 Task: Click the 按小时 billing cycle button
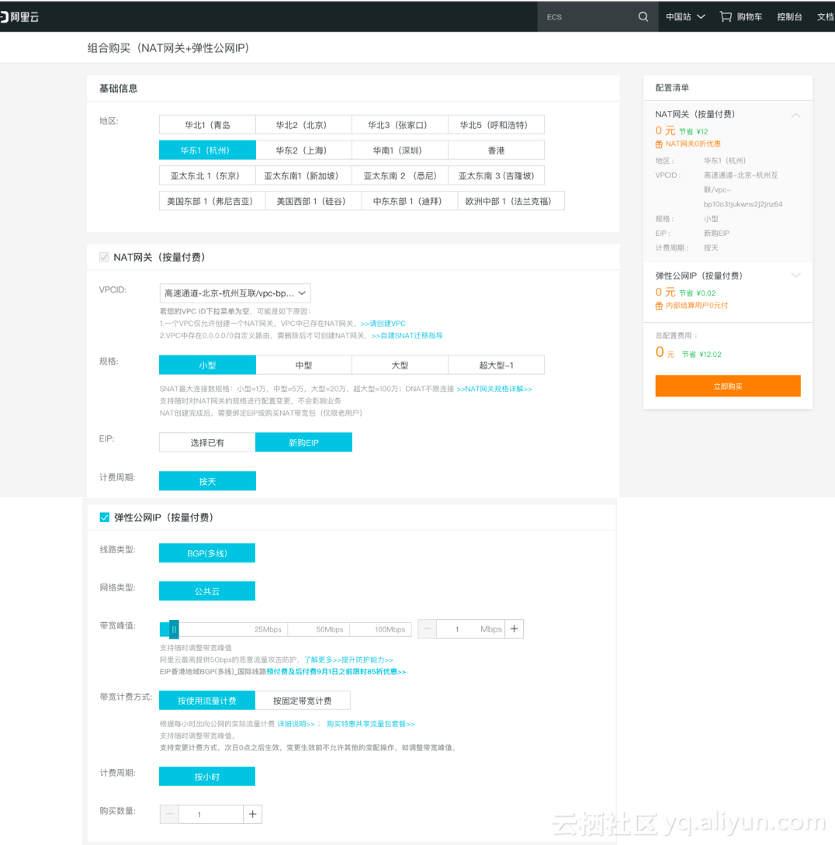207,776
